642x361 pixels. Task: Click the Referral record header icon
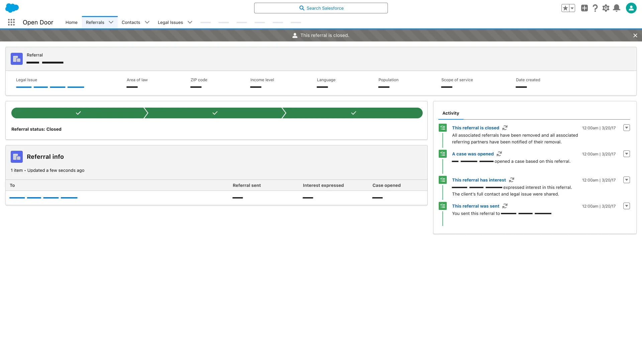click(x=17, y=59)
